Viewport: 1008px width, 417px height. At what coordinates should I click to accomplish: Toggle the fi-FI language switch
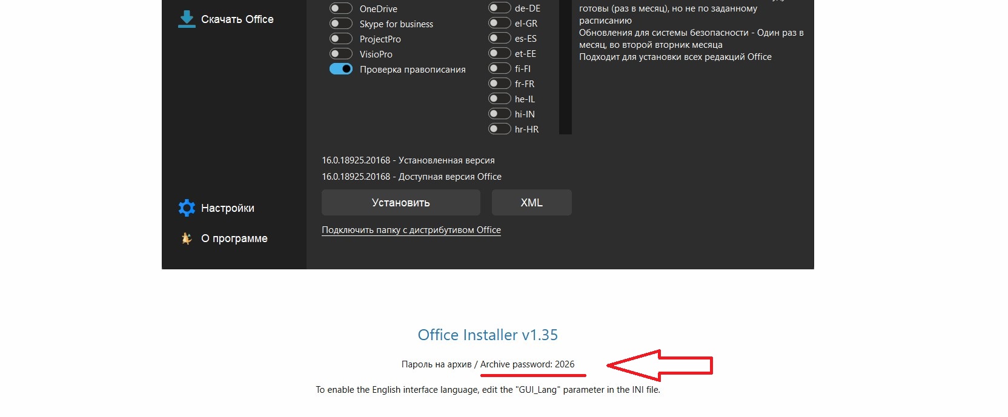point(500,68)
